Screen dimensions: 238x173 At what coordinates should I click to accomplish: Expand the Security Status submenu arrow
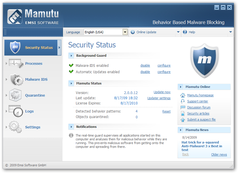[x=59, y=47]
